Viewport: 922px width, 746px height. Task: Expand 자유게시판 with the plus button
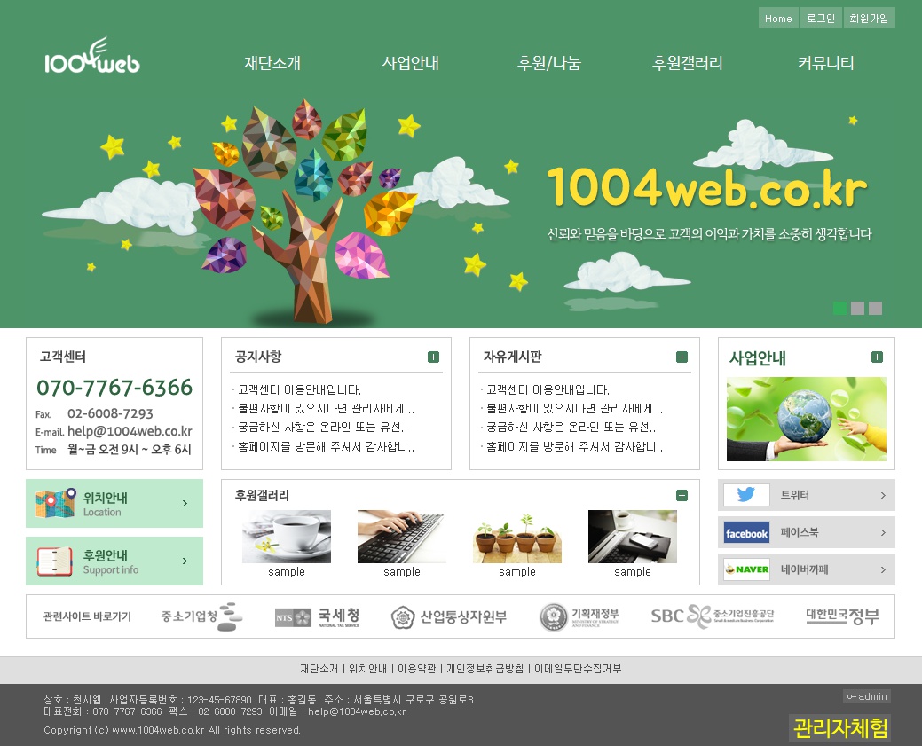pos(682,357)
